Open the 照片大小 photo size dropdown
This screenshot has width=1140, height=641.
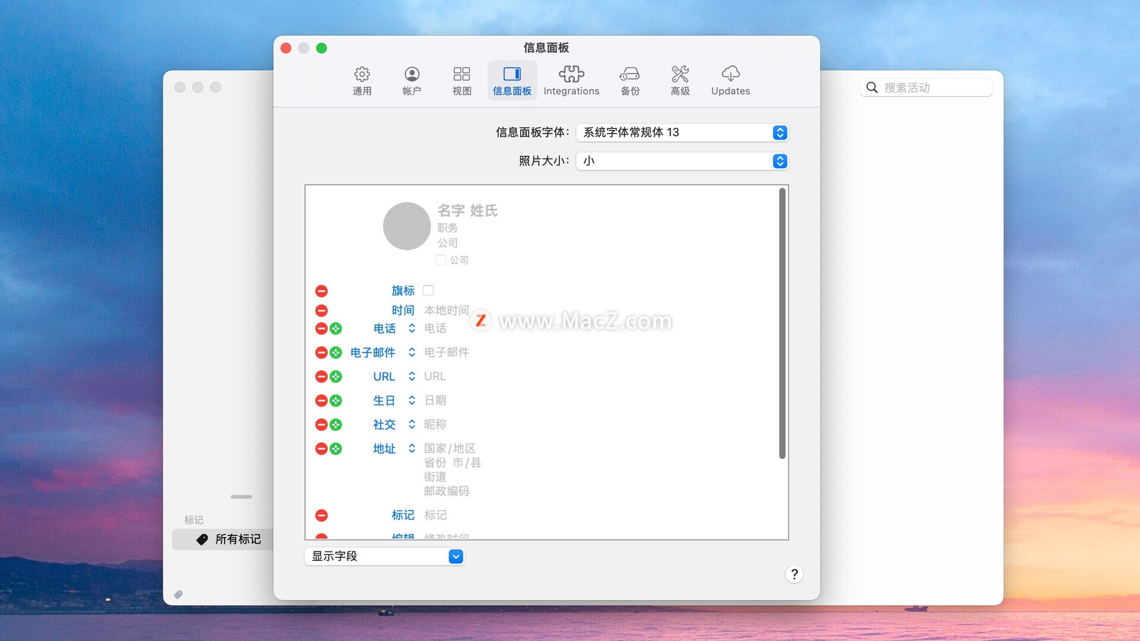[x=682, y=161]
